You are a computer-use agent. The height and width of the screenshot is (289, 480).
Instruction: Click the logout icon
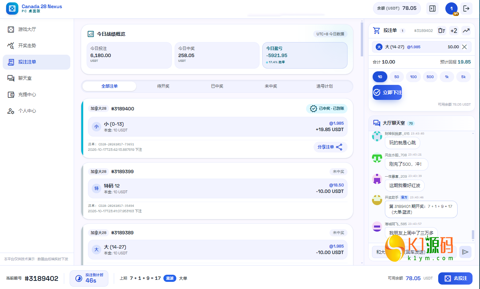[x=466, y=8]
